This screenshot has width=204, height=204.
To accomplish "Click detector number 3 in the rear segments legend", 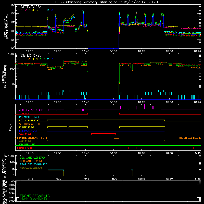I will click(x=29, y=59).
